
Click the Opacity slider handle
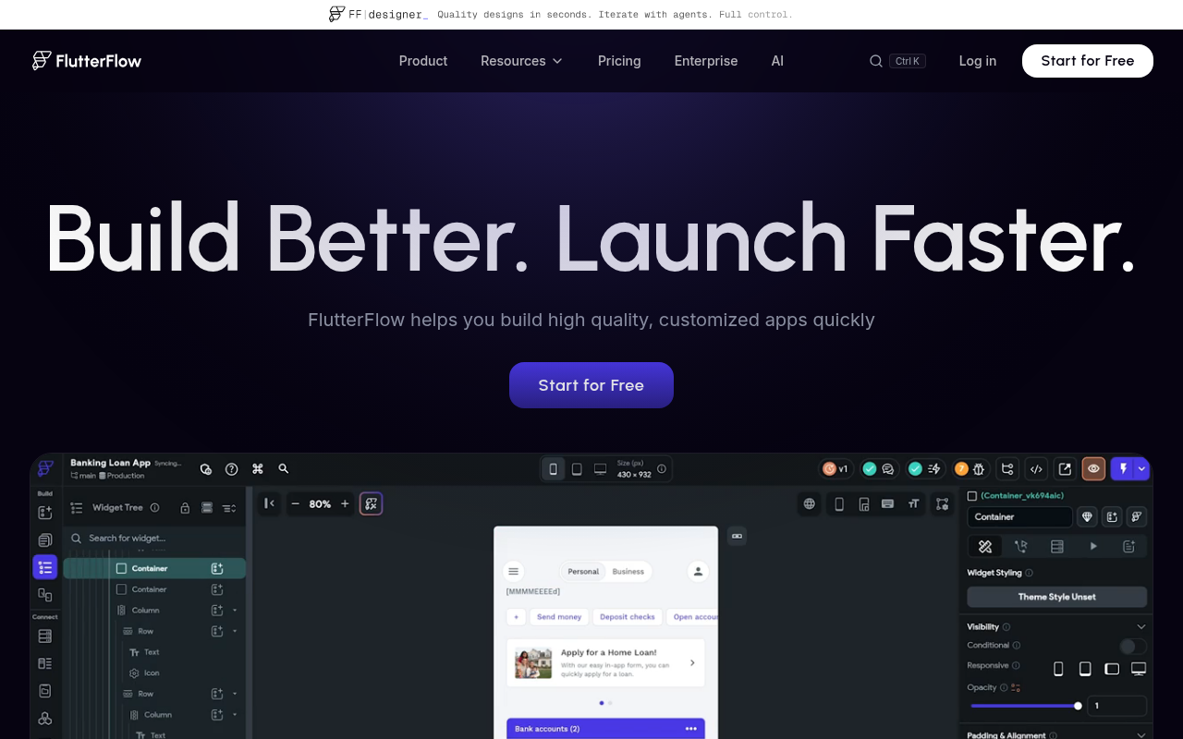[x=1078, y=706]
